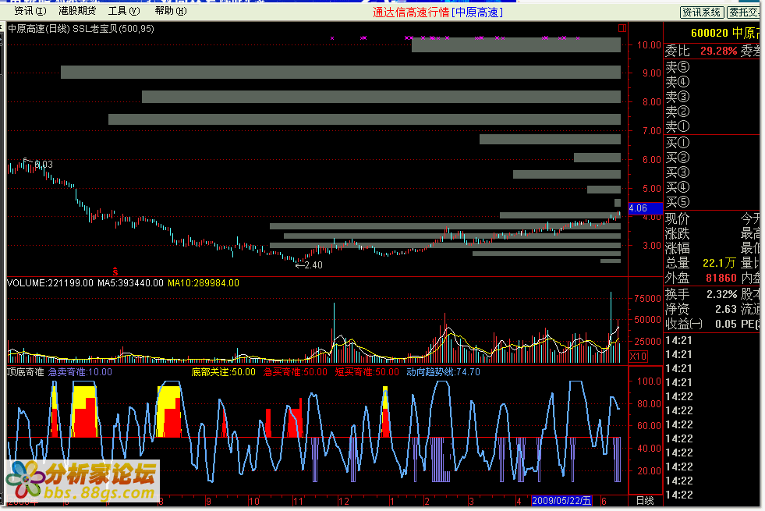Open the 工具(V) menu
Viewport: 765px width, 511px height.
pyautogui.click(x=124, y=11)
